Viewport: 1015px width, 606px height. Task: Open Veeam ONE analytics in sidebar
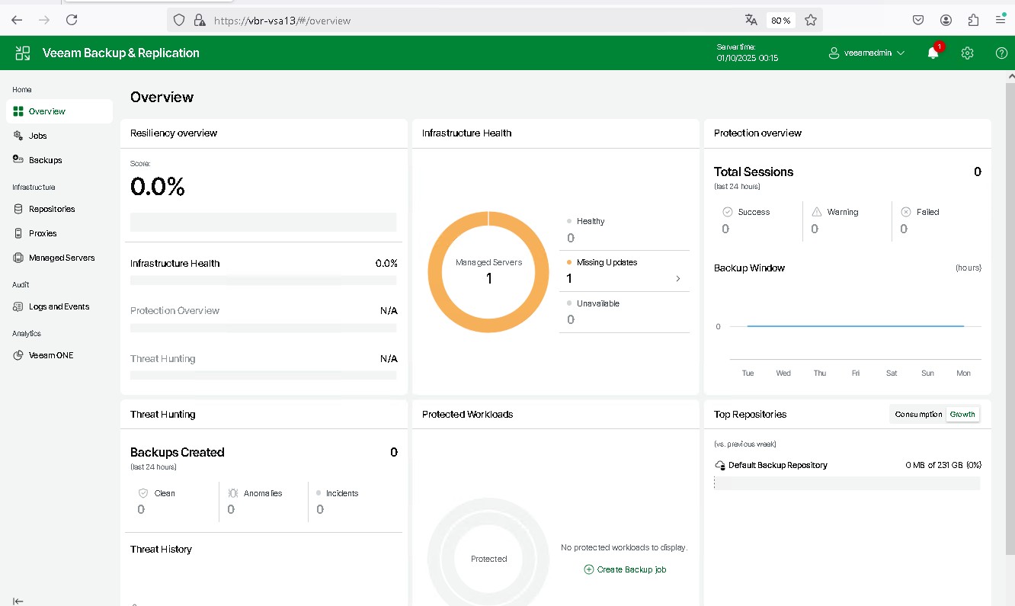click(x=51, y=355)
